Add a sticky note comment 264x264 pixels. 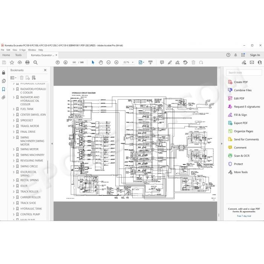coord(162,63)
